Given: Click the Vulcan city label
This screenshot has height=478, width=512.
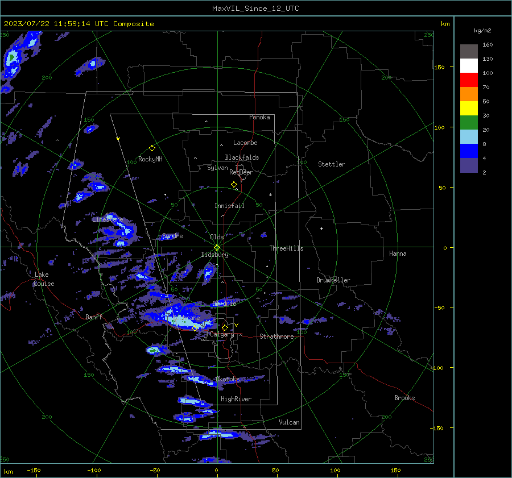Looking at the screenshot, I should pos(289,422).
